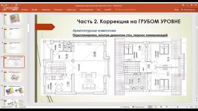Redo action in quick access toolbar
198x111 pixels.
(12, 5)
